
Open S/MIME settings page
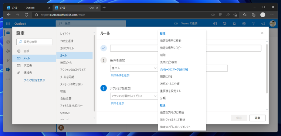pyautogui.click(x=74, y=113)
